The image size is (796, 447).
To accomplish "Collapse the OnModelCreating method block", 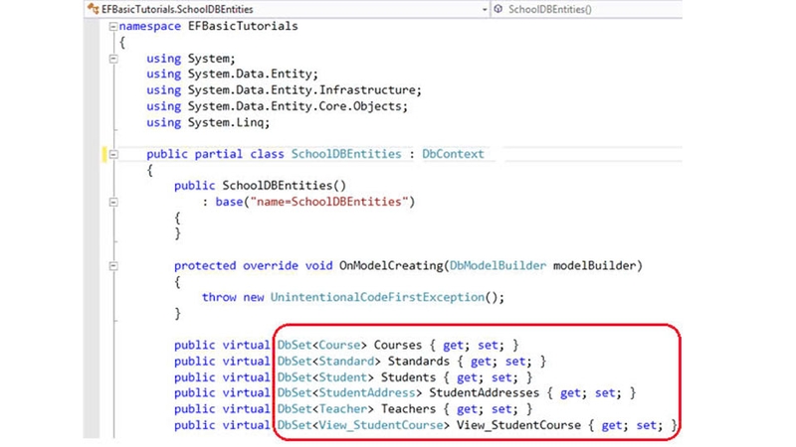I will (x=113, y=266).
